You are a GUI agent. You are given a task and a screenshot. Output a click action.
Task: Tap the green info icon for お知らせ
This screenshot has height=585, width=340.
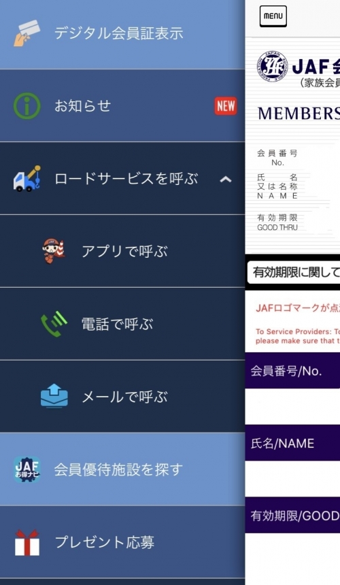[x=27, y=106]
